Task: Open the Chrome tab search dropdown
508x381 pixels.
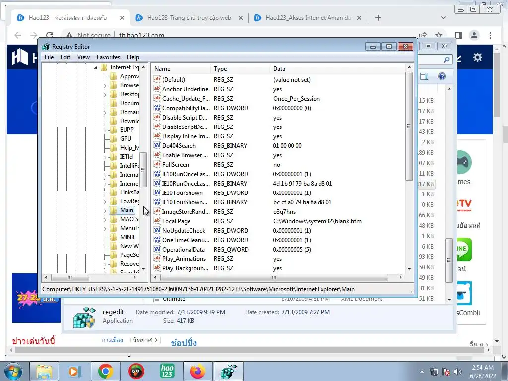Action: [444, 18]
